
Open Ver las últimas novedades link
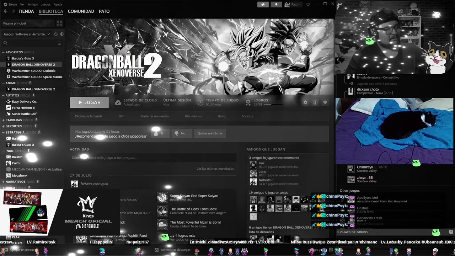coord(215,169)
